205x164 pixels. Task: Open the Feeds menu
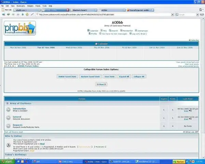[x=38, y=6]
